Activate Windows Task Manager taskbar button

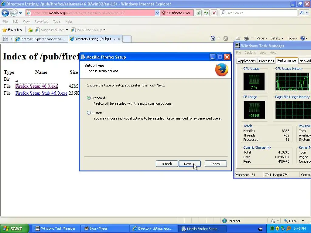56,229
